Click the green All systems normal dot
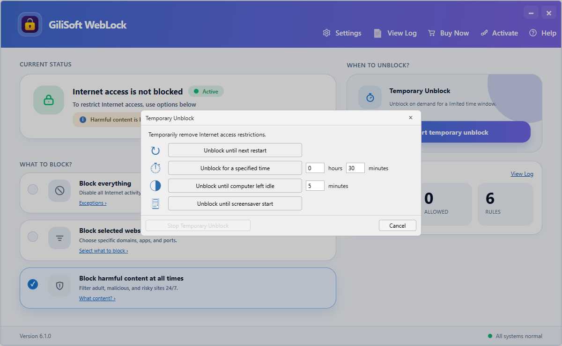The image size is (562, 346). (x=490, y=336)
